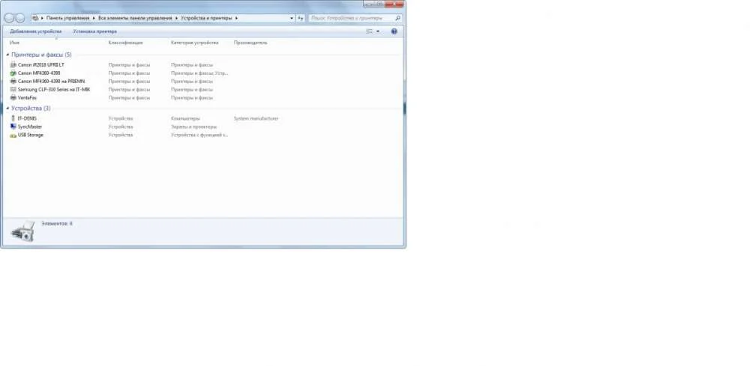Viewport: 750px width, 366px height.
Task: Click the Canon MF4360-4390 на PRIEMN printer icon
Action: (13, 81)
